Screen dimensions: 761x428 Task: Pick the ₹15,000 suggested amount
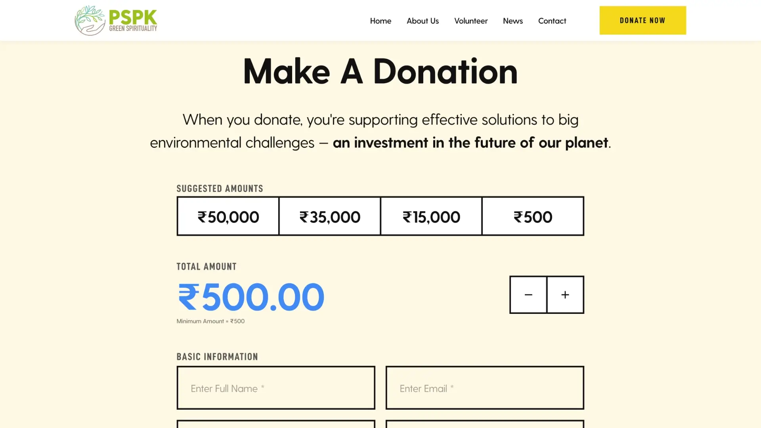tap(431, 216)
